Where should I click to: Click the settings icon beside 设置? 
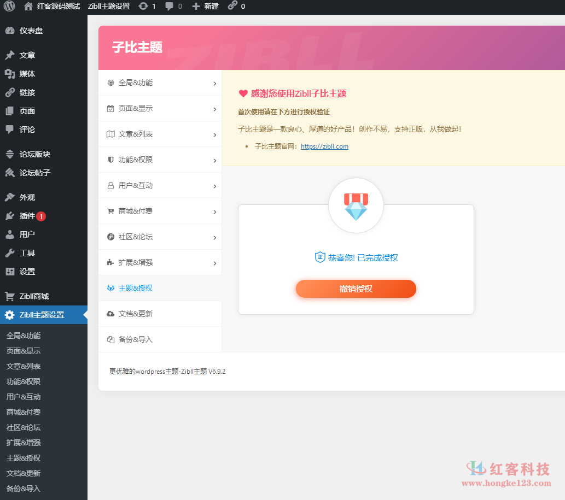click(x=10, y=272)
